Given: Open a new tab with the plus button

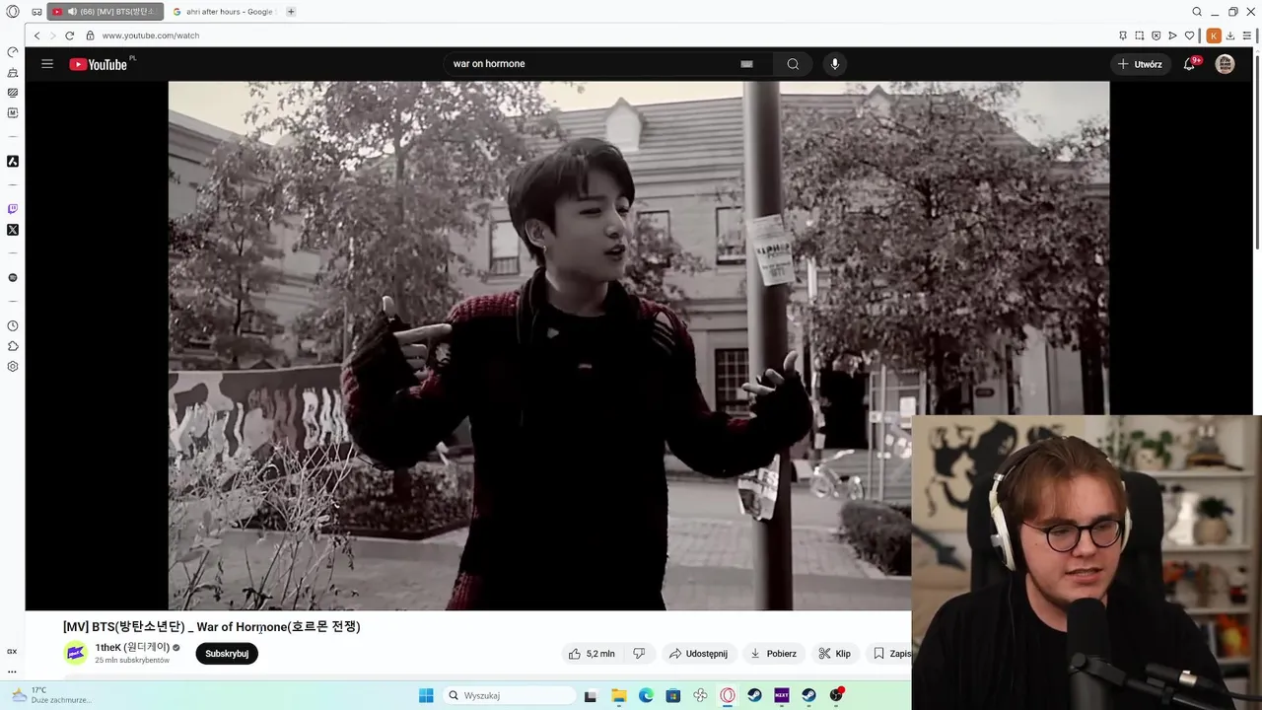Looking at the screenshot, I should click(291, 12).
